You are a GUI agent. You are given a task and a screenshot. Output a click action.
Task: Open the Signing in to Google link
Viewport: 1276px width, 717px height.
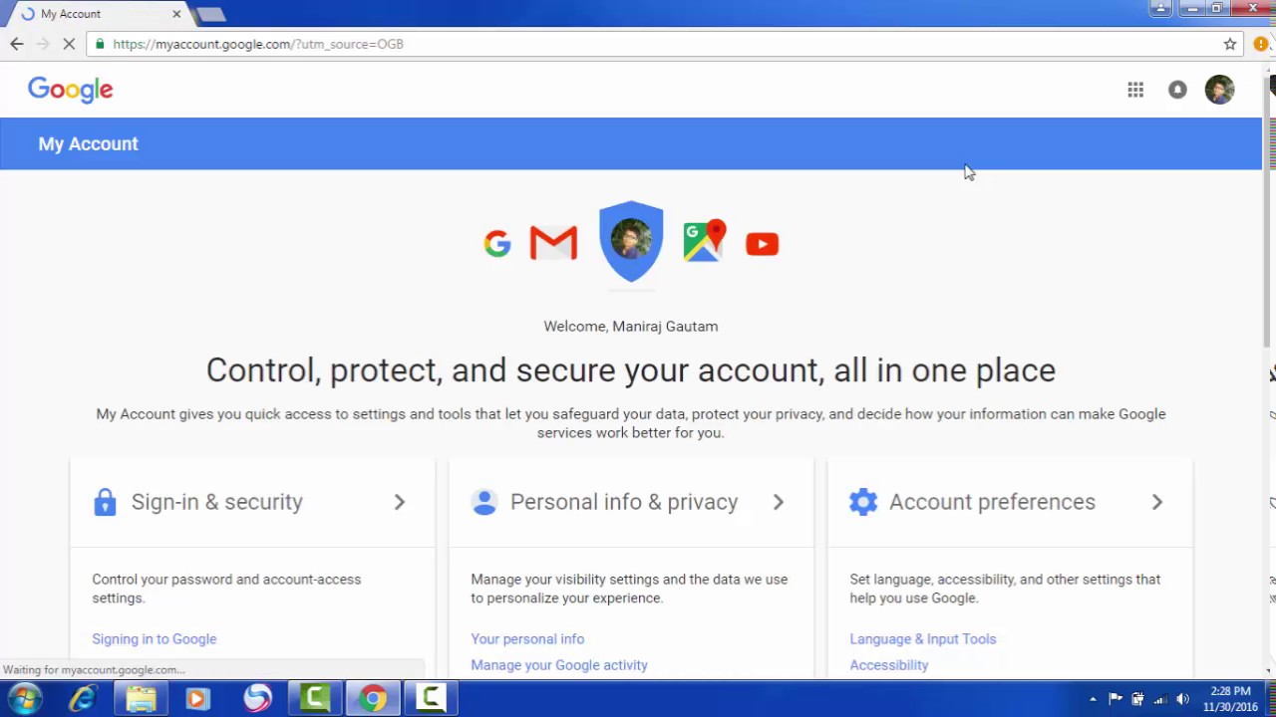coord(155,639)
